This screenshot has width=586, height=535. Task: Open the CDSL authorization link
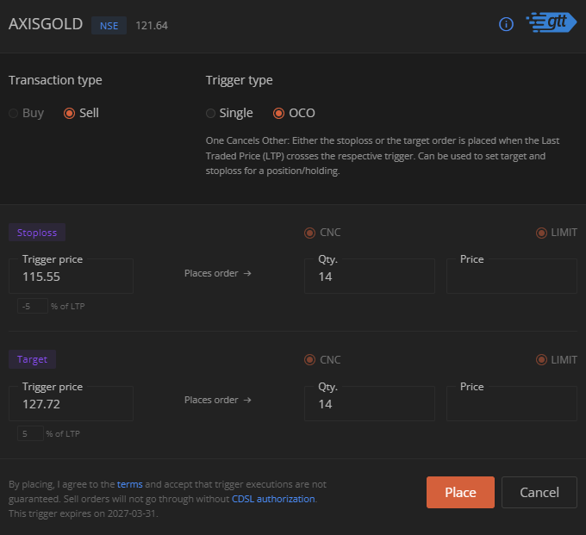coord(273,499)
